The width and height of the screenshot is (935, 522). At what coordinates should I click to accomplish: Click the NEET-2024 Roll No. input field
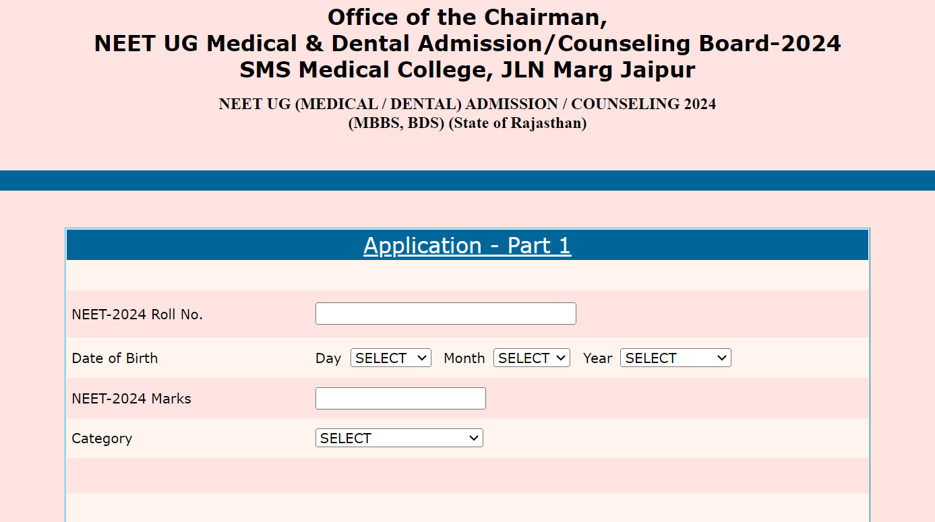pos(446,314)
